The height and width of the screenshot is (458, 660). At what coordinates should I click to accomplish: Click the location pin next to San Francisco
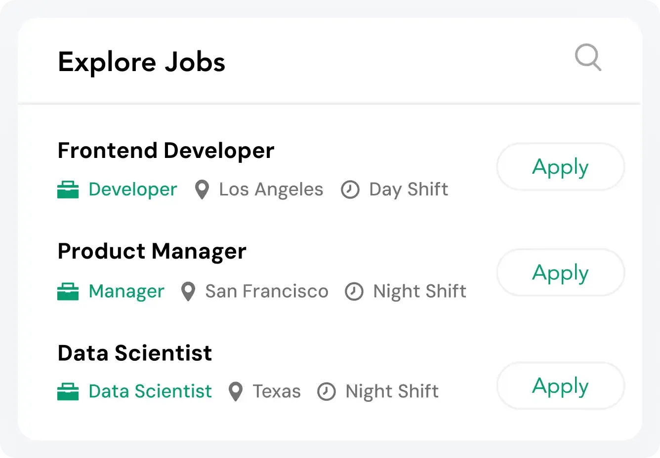[x=188, y=291]
